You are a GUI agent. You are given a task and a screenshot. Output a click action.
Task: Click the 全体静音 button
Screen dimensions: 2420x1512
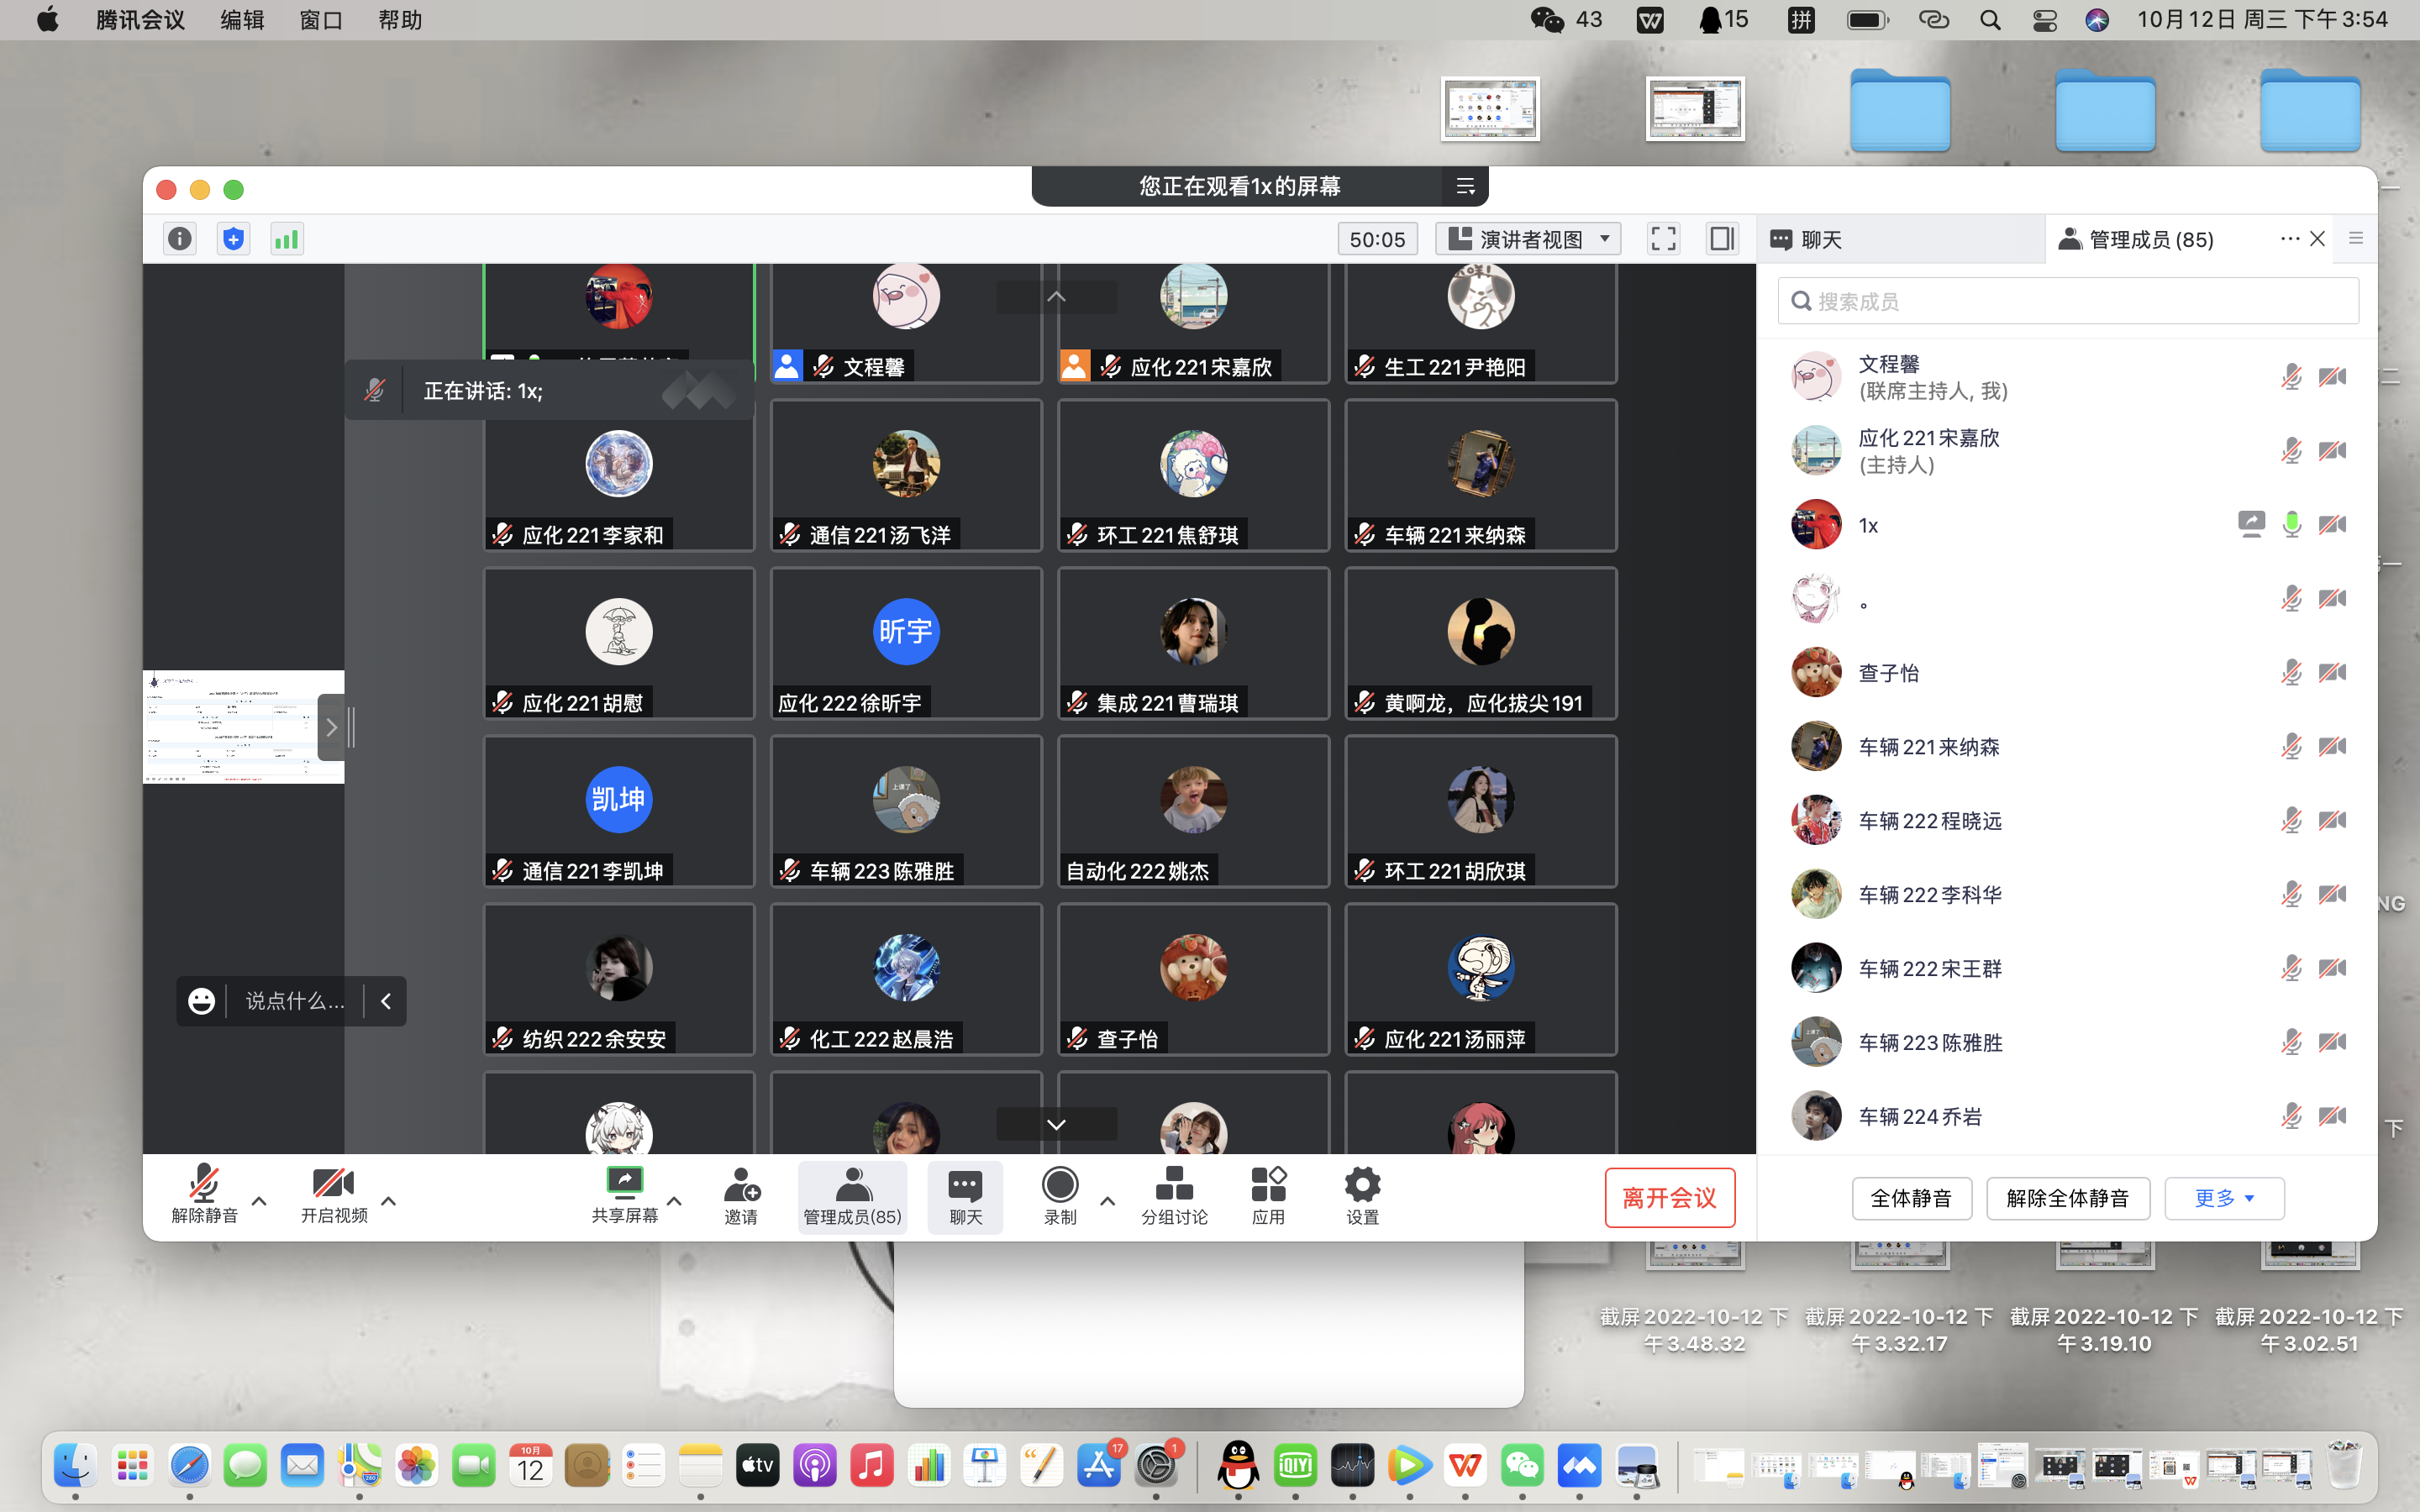pos(1911,1198)
